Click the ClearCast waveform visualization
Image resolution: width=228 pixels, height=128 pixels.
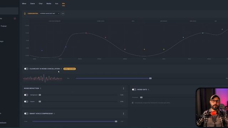click(43, 78)
